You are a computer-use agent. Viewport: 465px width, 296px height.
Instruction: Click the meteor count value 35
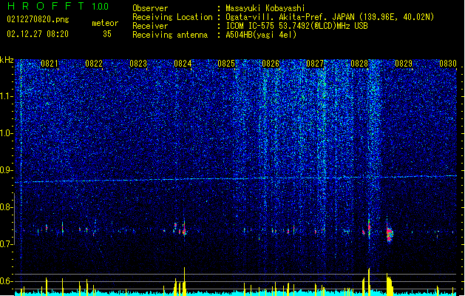click(107, 34)
